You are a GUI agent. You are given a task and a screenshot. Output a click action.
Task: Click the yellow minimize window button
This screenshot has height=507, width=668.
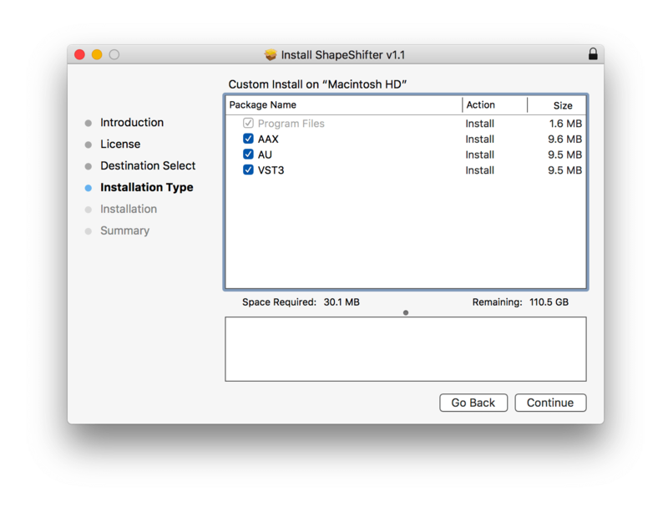[97, 55]
